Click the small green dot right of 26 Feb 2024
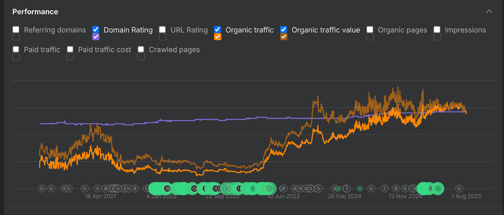The width and height of the screenshot is (504, 215). [x=360, y=189]
